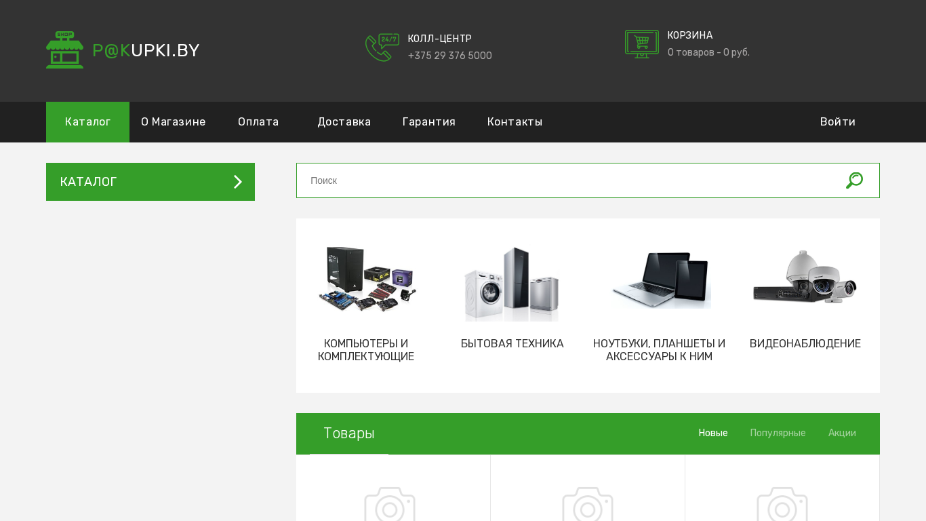Click the 24/7 call center phone icon

(x=382, y=47)
